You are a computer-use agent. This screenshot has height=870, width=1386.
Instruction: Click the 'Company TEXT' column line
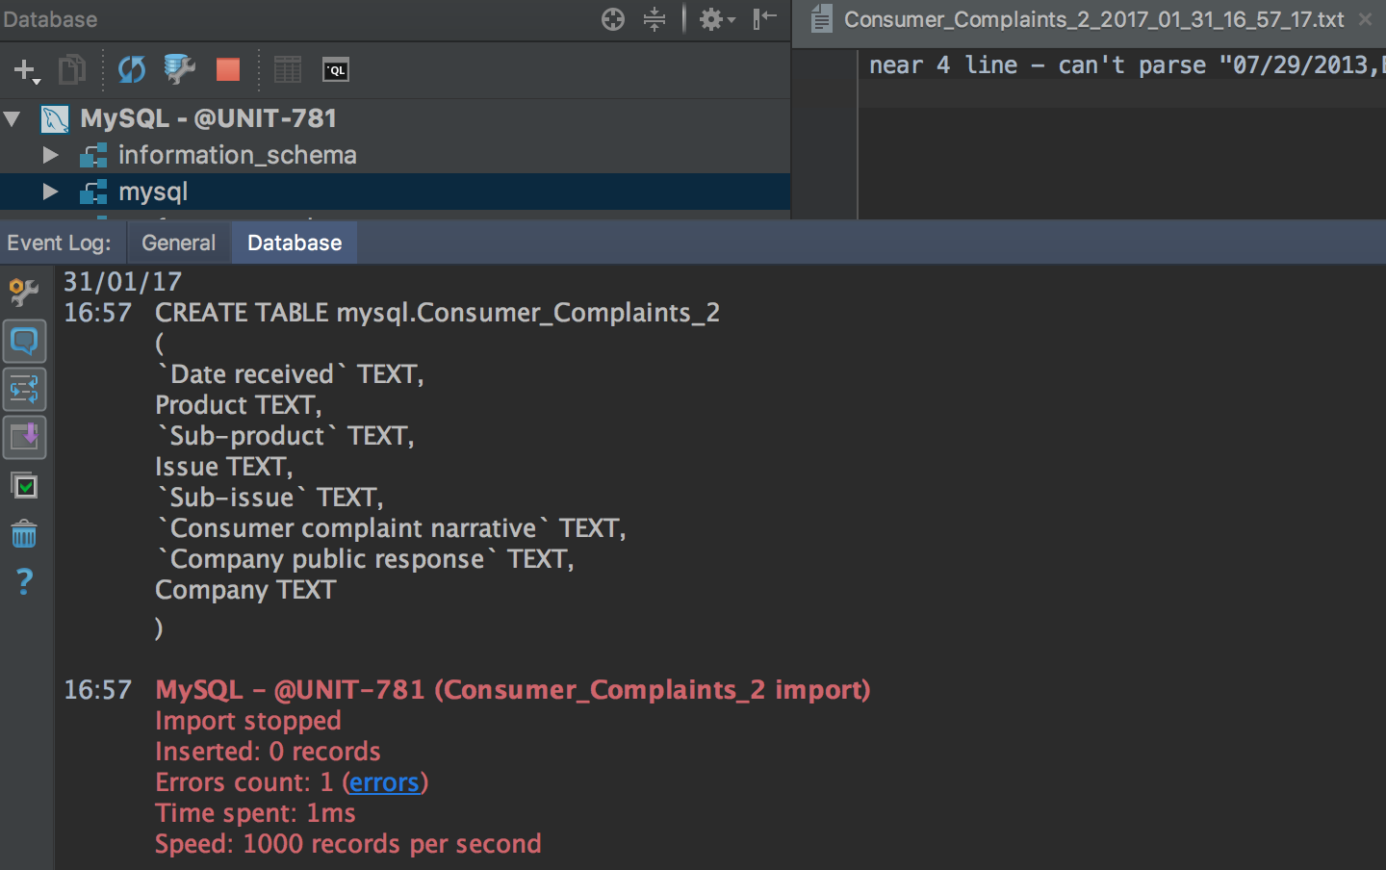click(x=245, y=590)
